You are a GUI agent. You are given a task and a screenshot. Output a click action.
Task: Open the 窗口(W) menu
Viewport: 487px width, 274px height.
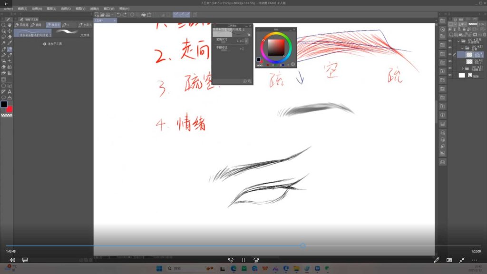110,9
